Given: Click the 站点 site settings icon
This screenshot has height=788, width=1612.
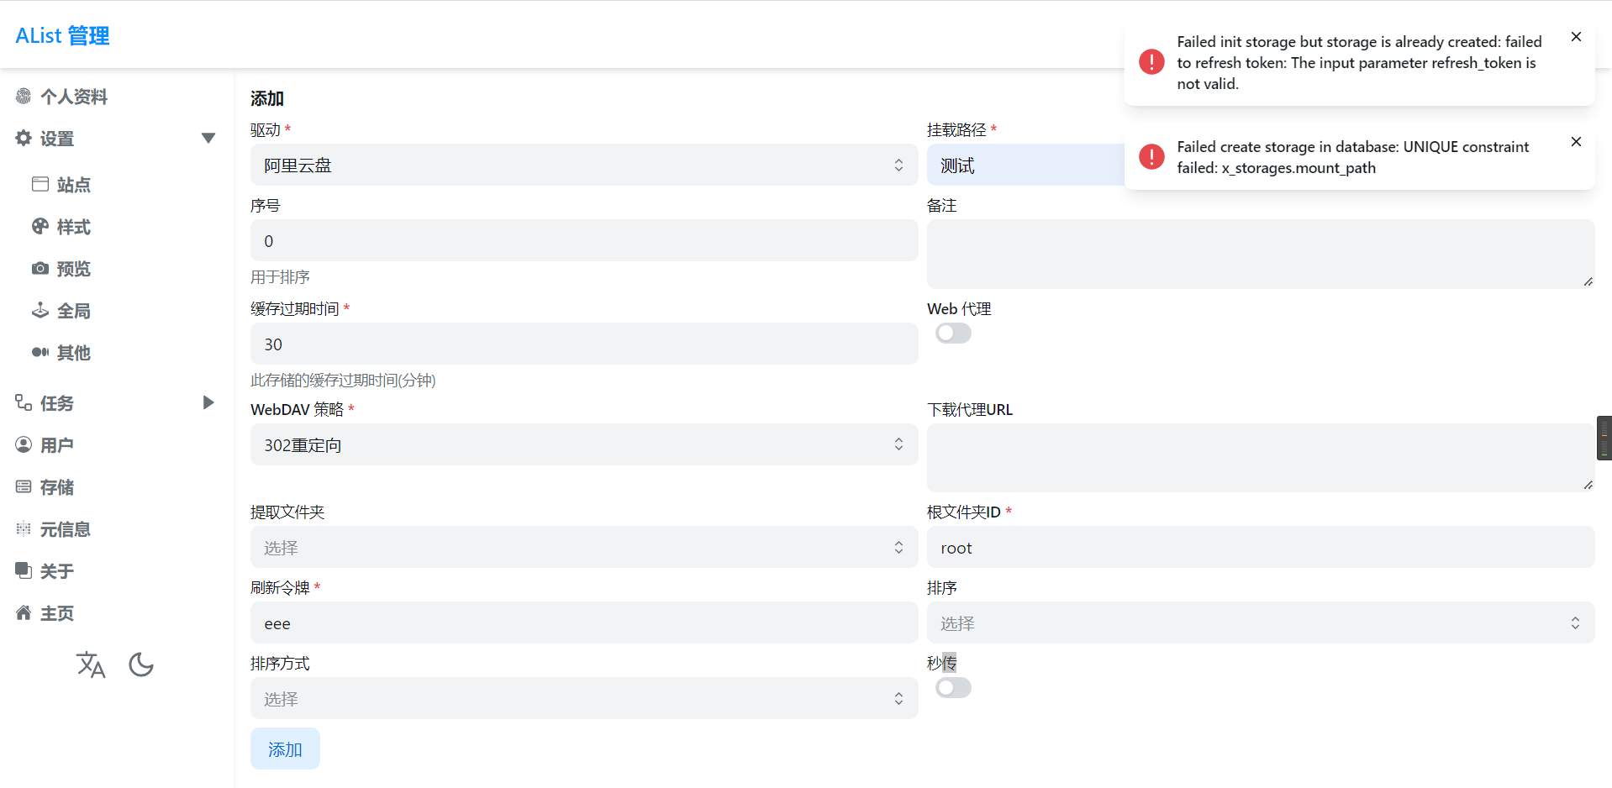Looking at the screenshot, I should (x=40, y=184).
